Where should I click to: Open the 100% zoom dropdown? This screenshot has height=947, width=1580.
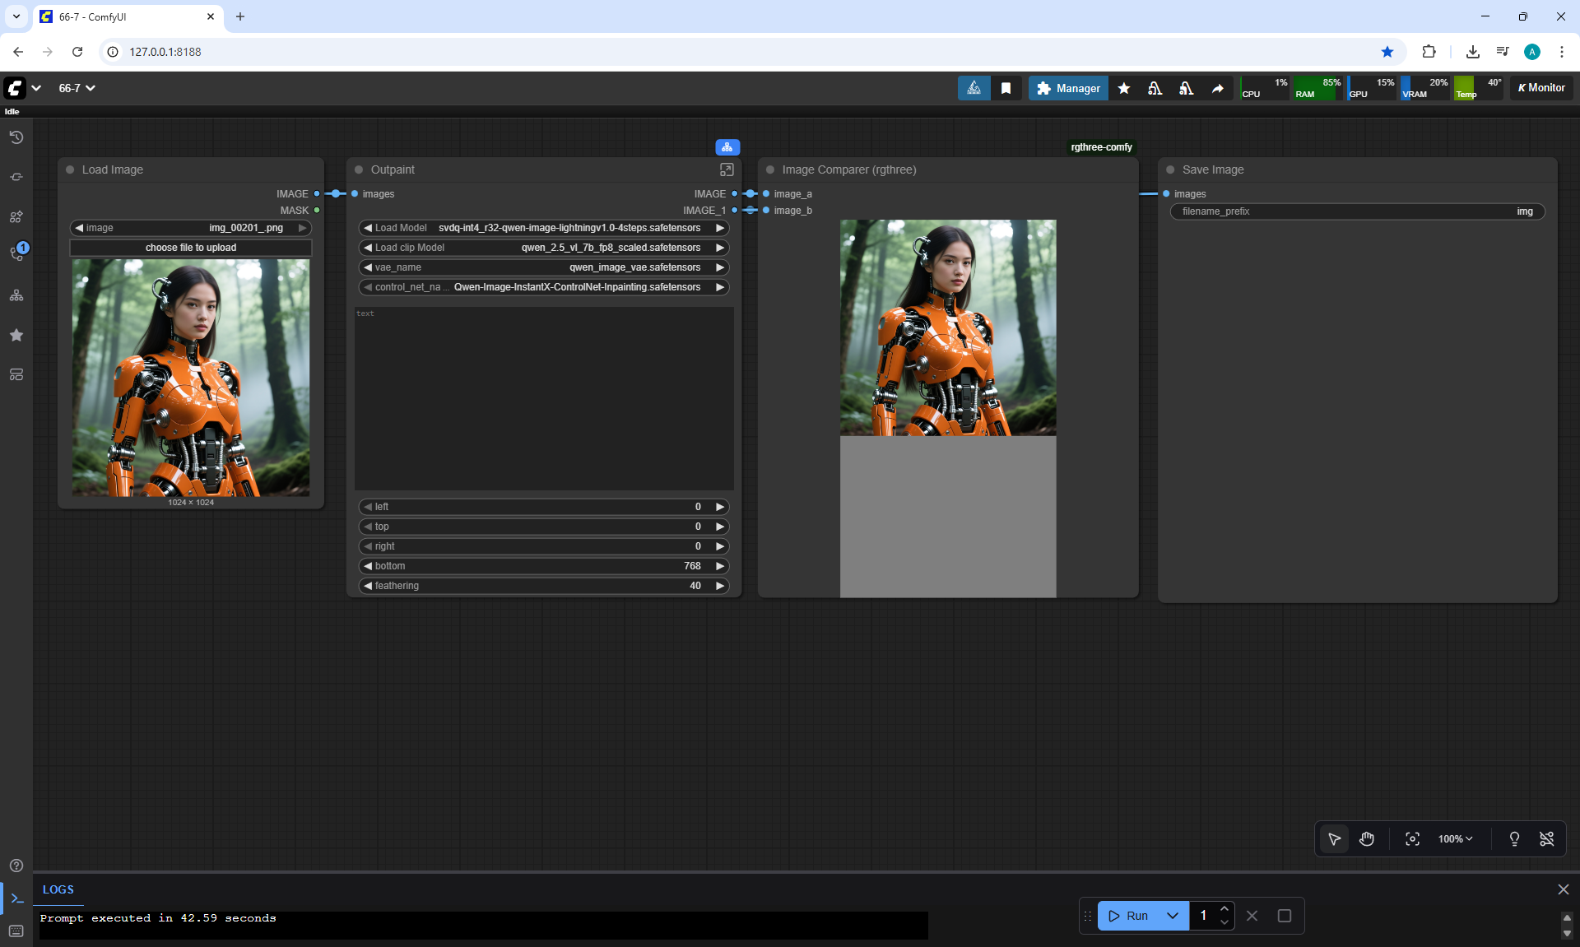click(1455, 838)
